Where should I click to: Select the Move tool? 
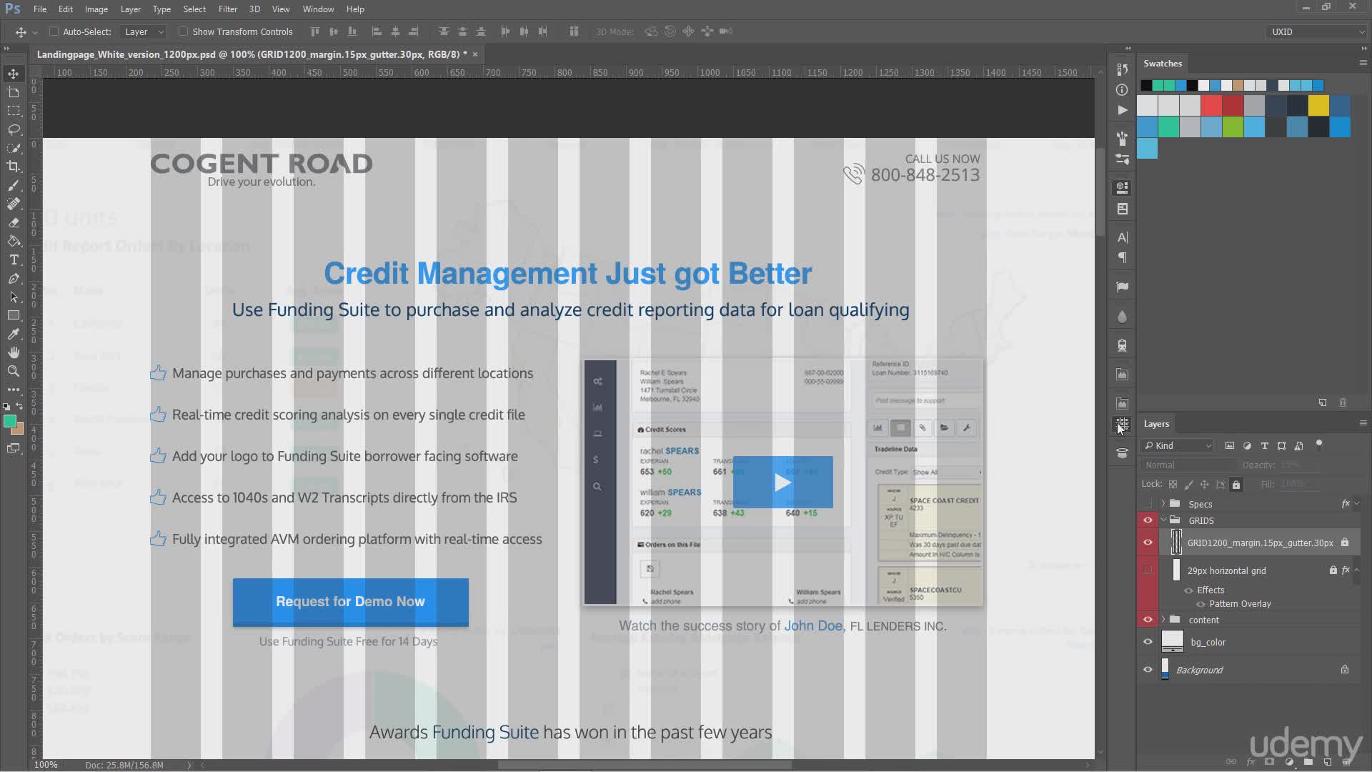click(x=14, y=74)
